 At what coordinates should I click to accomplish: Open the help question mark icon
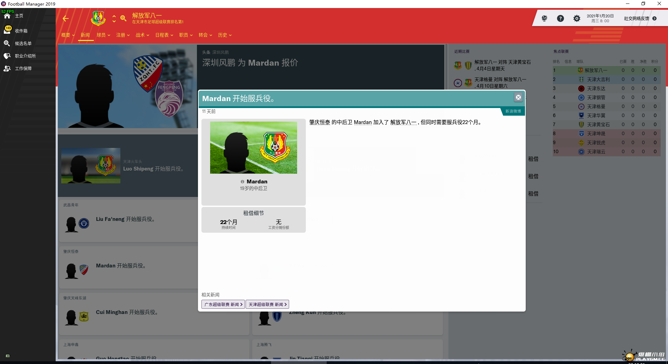560,18
